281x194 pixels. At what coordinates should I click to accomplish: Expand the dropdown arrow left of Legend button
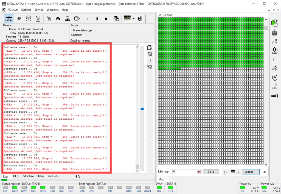pos(238,172)
